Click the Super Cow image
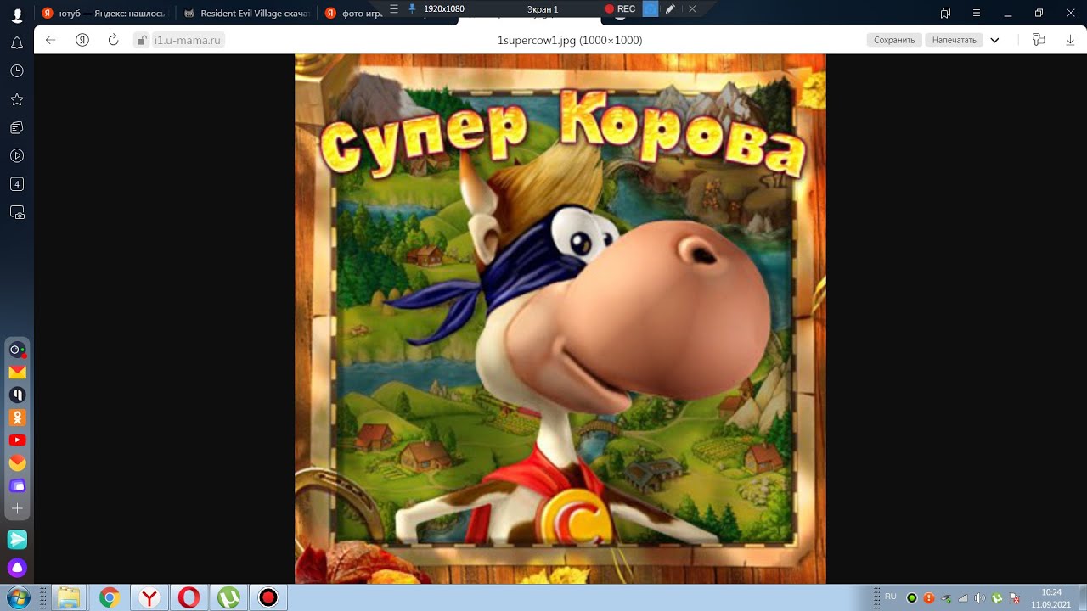Viewport: 1087px width, 611px height. [x=560, y=318]
